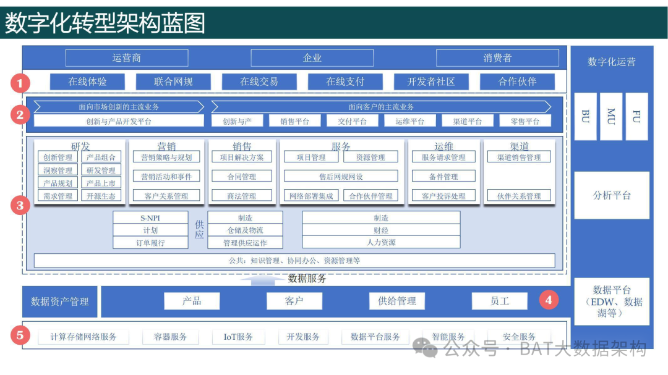Select the 零售平台 box
The height and width of the screenshot is (375, 668).
click(x=525, y=121)
